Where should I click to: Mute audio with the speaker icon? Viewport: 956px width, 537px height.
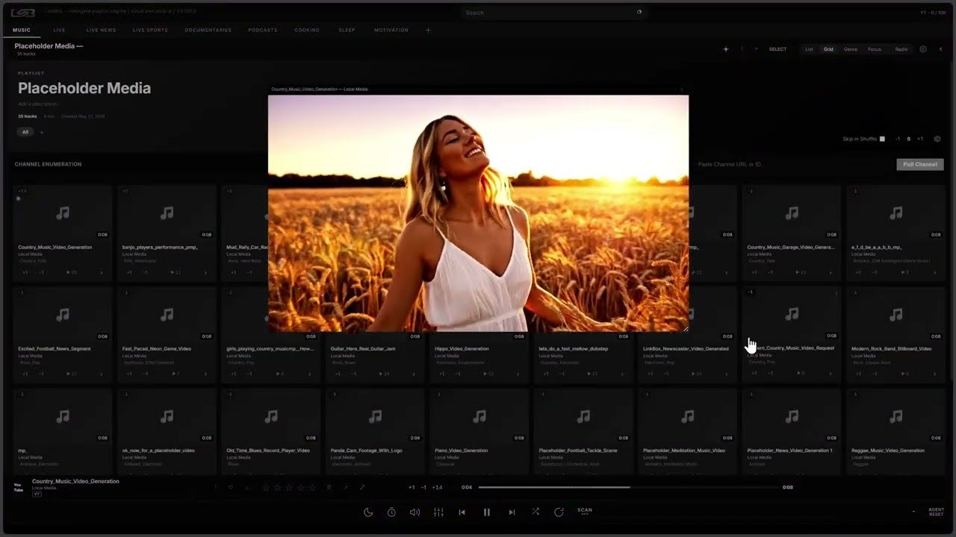[x=415, y=512]
